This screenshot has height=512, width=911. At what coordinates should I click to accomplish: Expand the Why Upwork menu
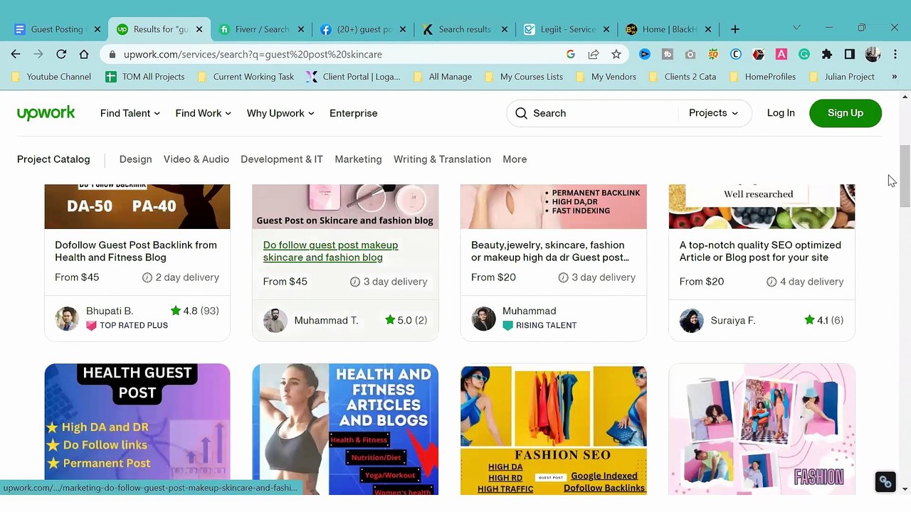280,113
